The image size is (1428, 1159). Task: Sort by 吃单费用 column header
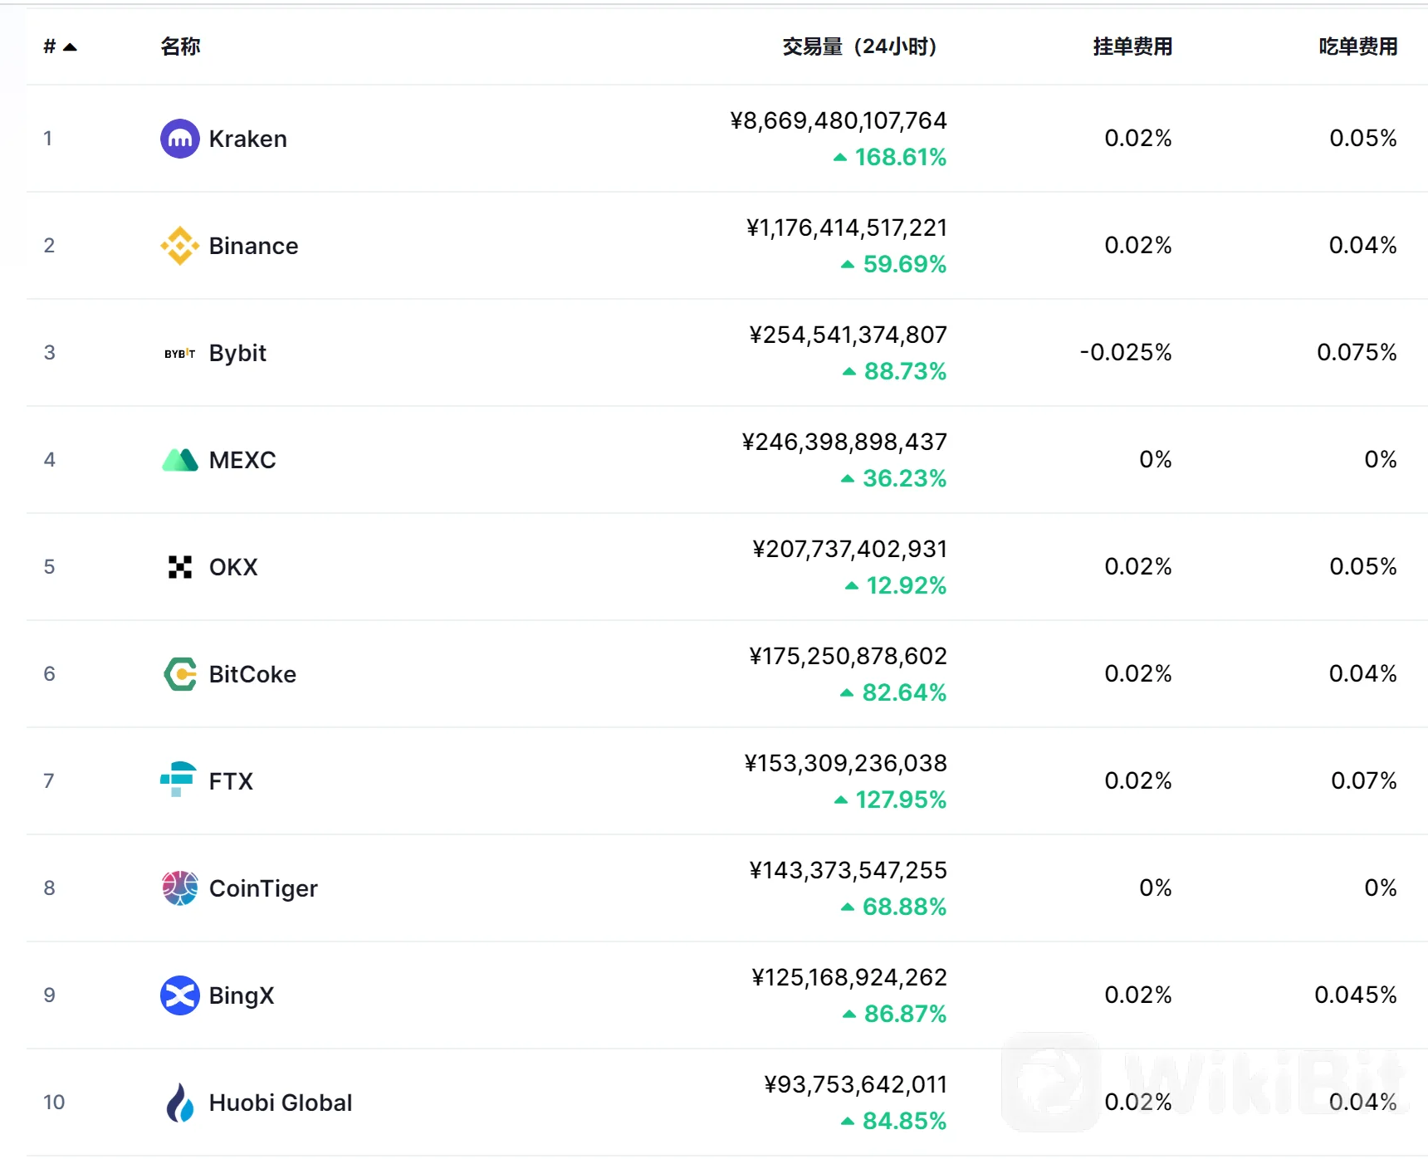point(1358,46)
